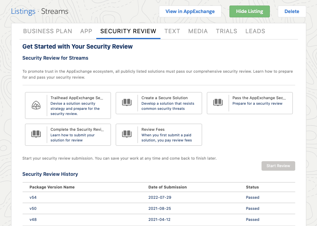Open Create a Secure Solution card title
The image size is (317, 226).
coord(164,98)
